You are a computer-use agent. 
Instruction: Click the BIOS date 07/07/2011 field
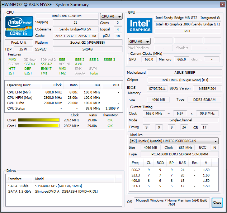coord(157,88)
